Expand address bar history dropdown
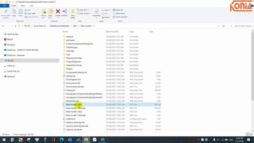The height and width of the screenshot is (143, 254). pos(219,26)
